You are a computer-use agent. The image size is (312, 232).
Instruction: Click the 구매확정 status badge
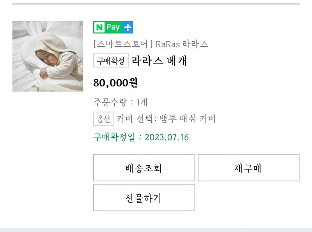pyautogui.click(x=111, y=61)
